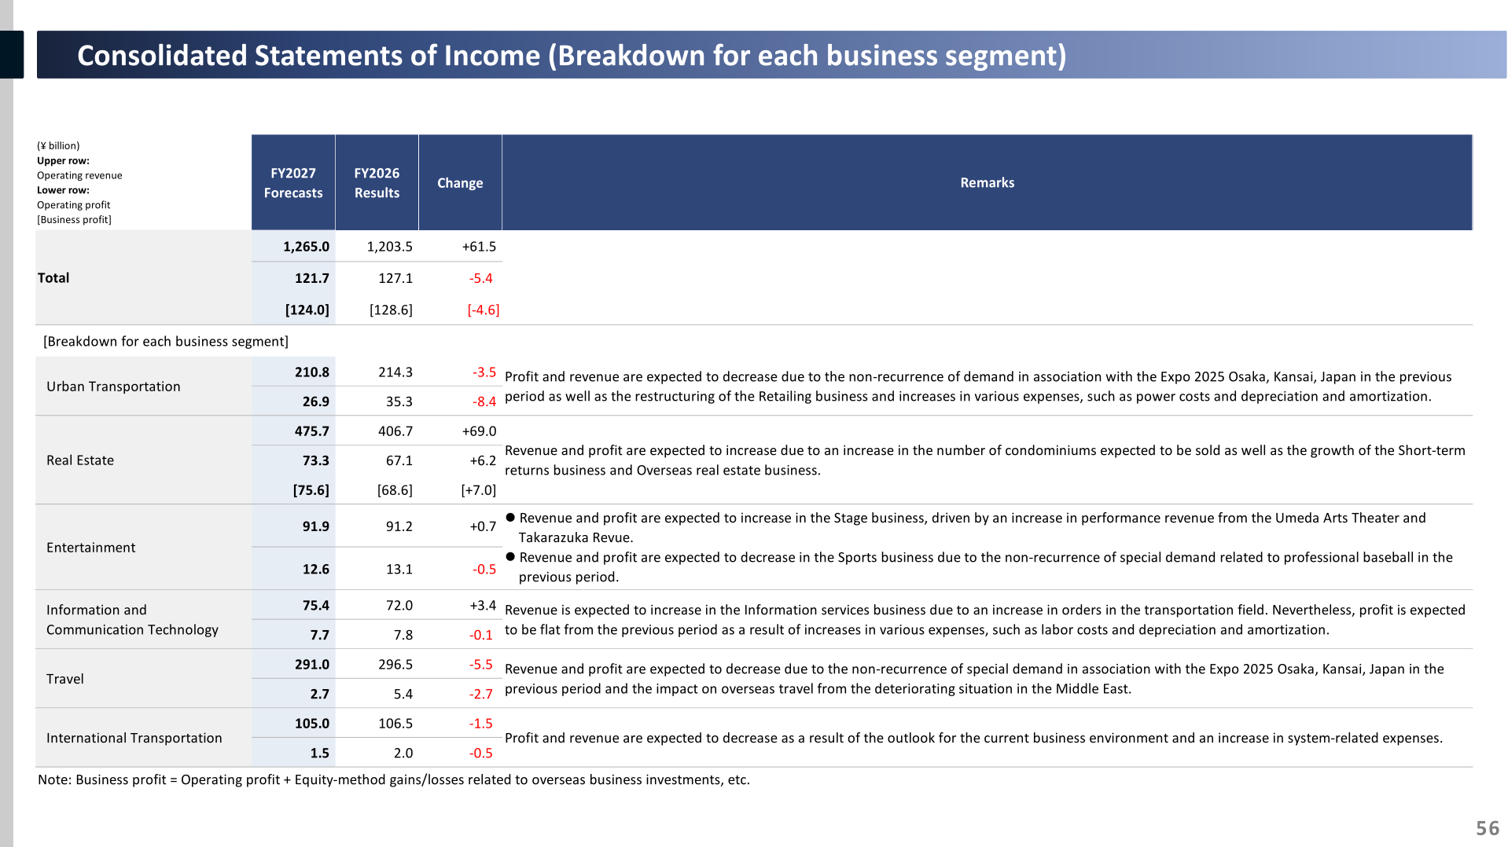Select Total operating profit '121.7'
Screen dimensions: 1508x847
[312, 278]
